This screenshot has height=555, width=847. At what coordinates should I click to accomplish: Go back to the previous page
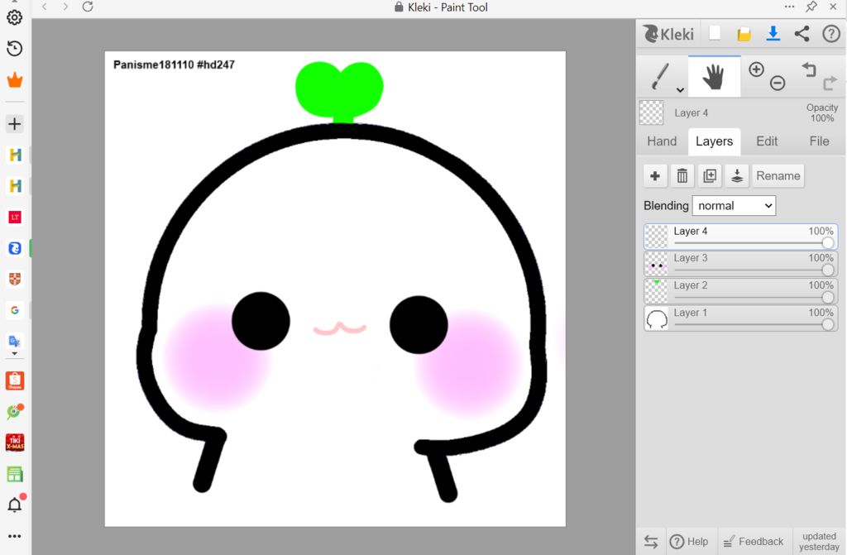(45, 7)
